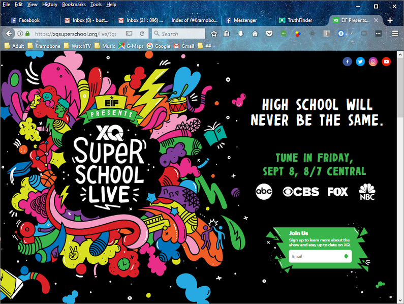Expand the Music bookmarks folder

pos(105,46)
